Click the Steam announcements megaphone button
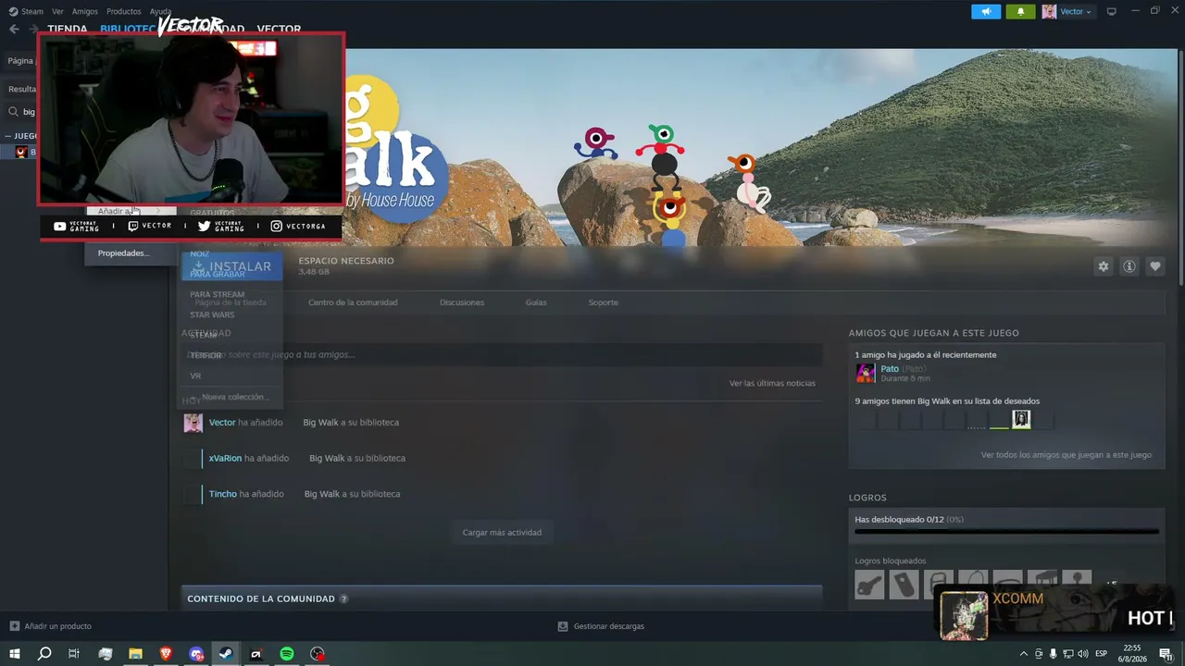Viewport: 1185px width, 666px height. click(x=986, y=11)
